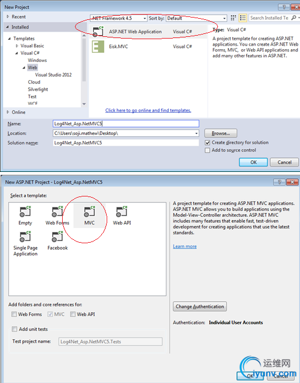This screenshot has height=383, width=300.
Task: Click Browse button for location
Action: click(x=221, y=133)
